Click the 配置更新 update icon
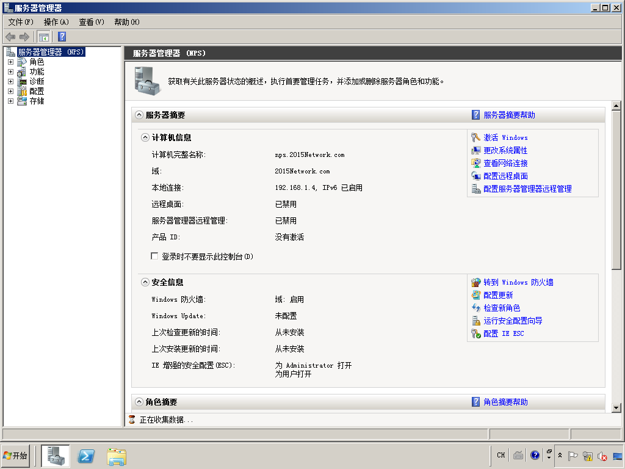This screenshot has width=625, height=469. tap(476, 295)
